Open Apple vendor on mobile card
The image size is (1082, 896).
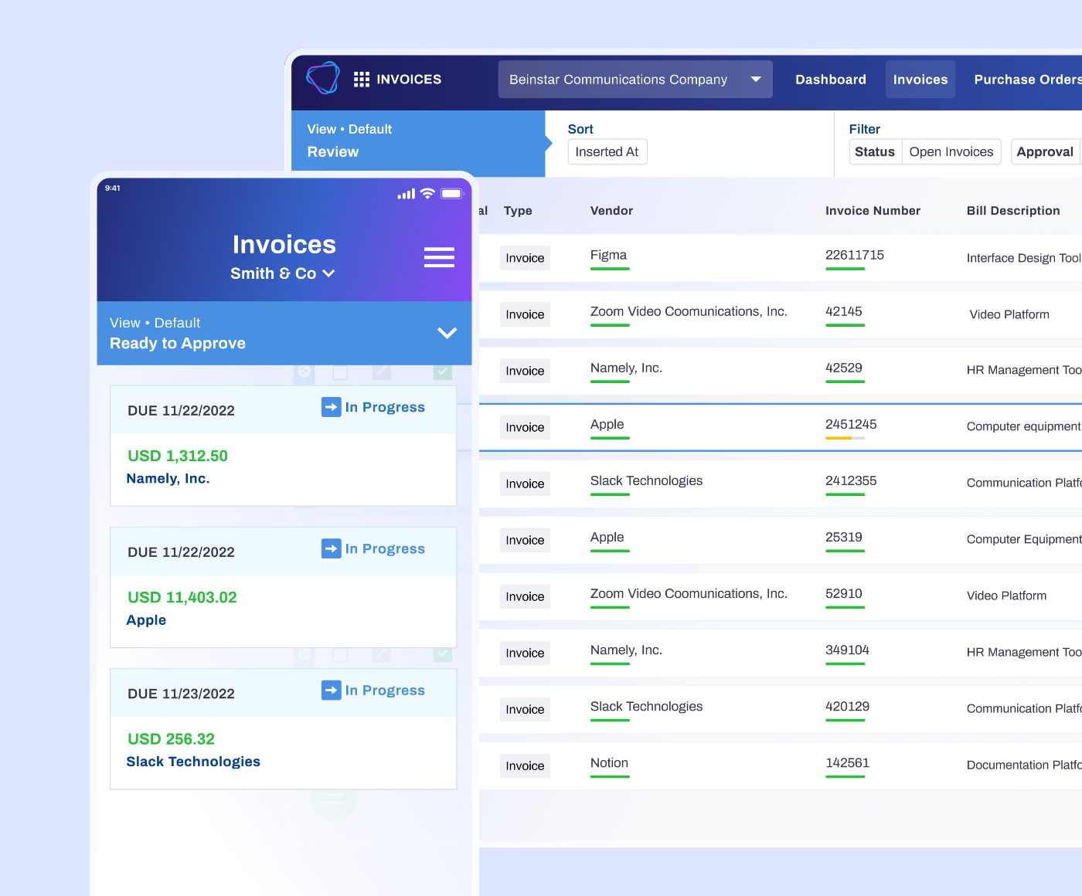coord(146,619)
